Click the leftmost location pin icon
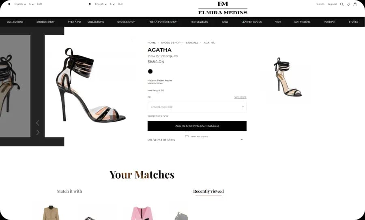 tap(9, 4)
